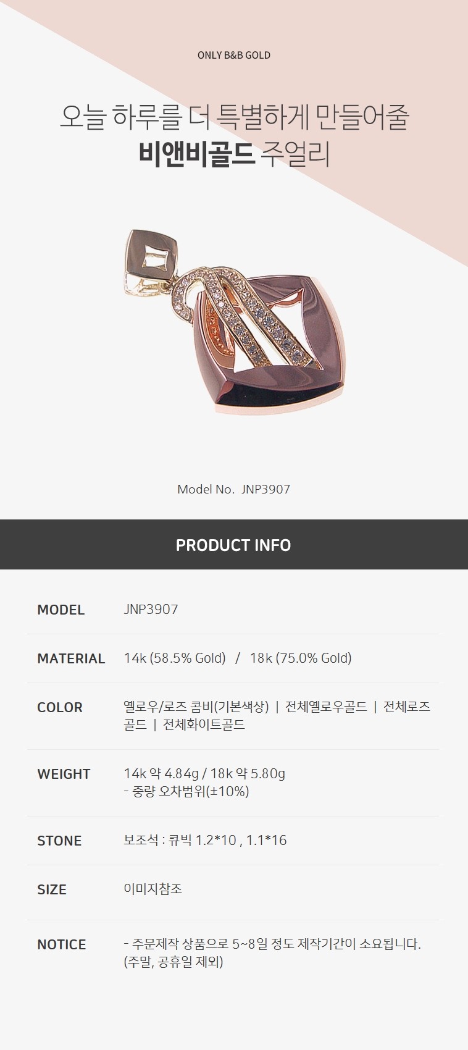This screenshot has width=468, height=1050.
Task: Click the 이미지참조 size value
Action: (x=153, y=889)
